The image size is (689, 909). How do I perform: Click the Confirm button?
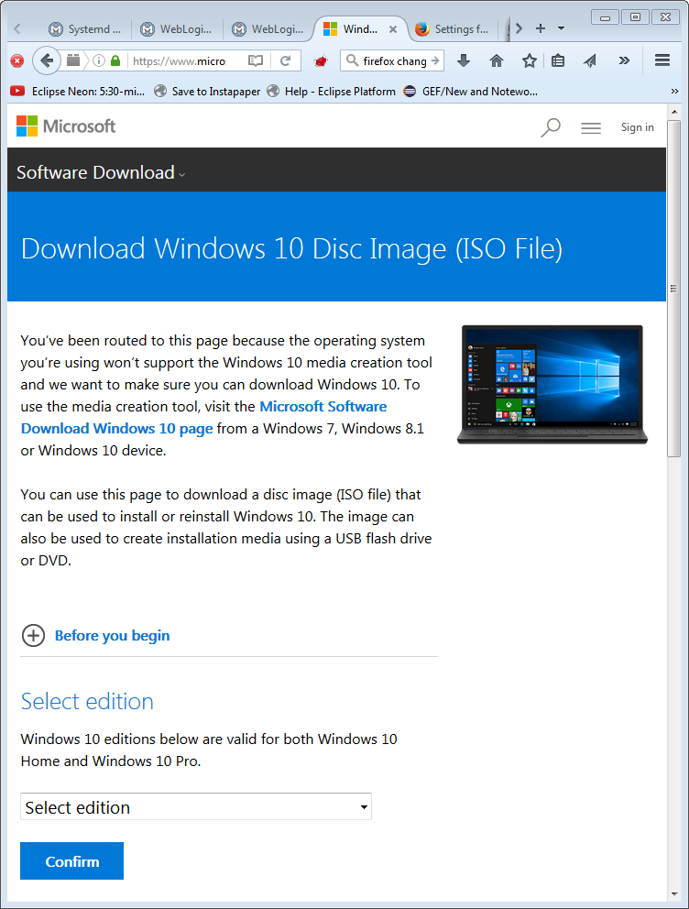[x=71, y=860]
